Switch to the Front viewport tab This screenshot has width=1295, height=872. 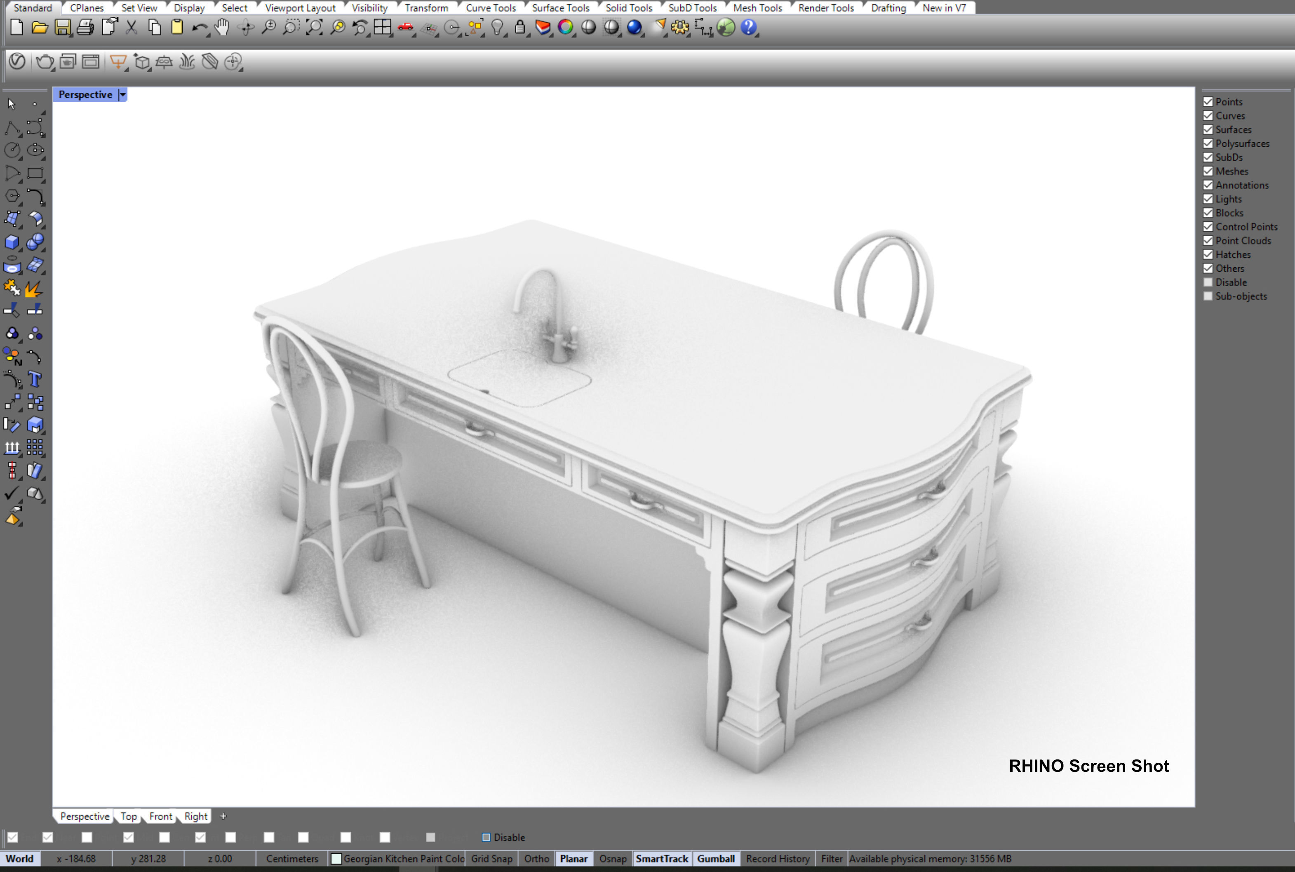[x=161, y=816]
